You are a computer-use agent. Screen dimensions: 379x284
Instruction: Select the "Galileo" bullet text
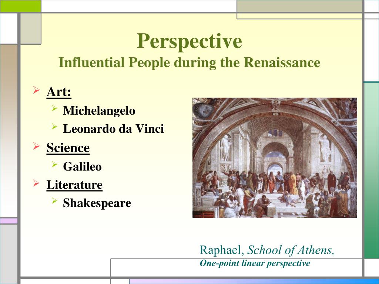point(82,166)
